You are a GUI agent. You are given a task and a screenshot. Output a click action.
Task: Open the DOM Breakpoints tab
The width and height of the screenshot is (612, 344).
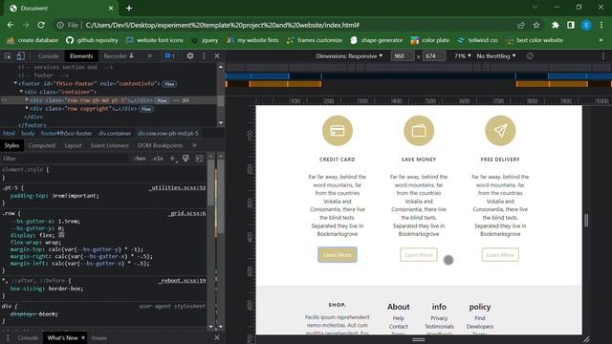pyautogui.click(x=160, y=145)
